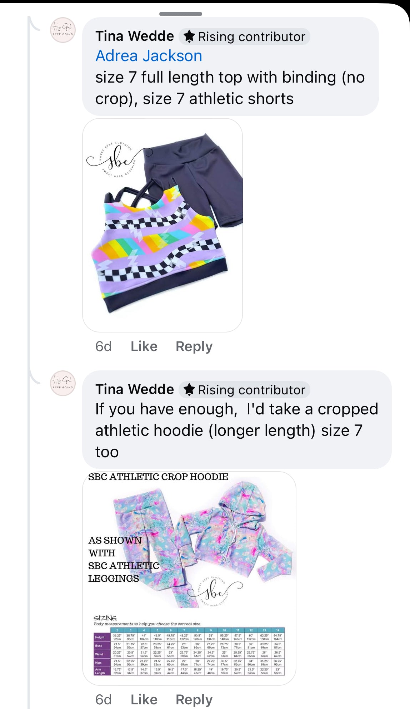Open Tina Wedde name on hoodie comment
410x709 pixels.
[x=135, y=389]
